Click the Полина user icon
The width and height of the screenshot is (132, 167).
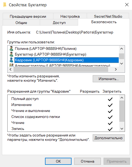(x=11, y=48)
